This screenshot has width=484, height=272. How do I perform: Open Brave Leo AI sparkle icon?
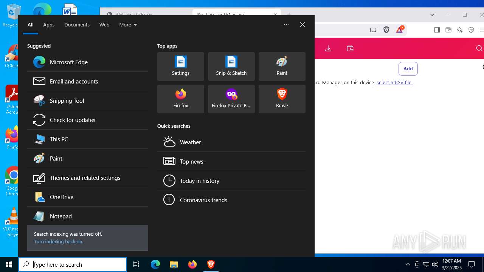click(460, 30)
